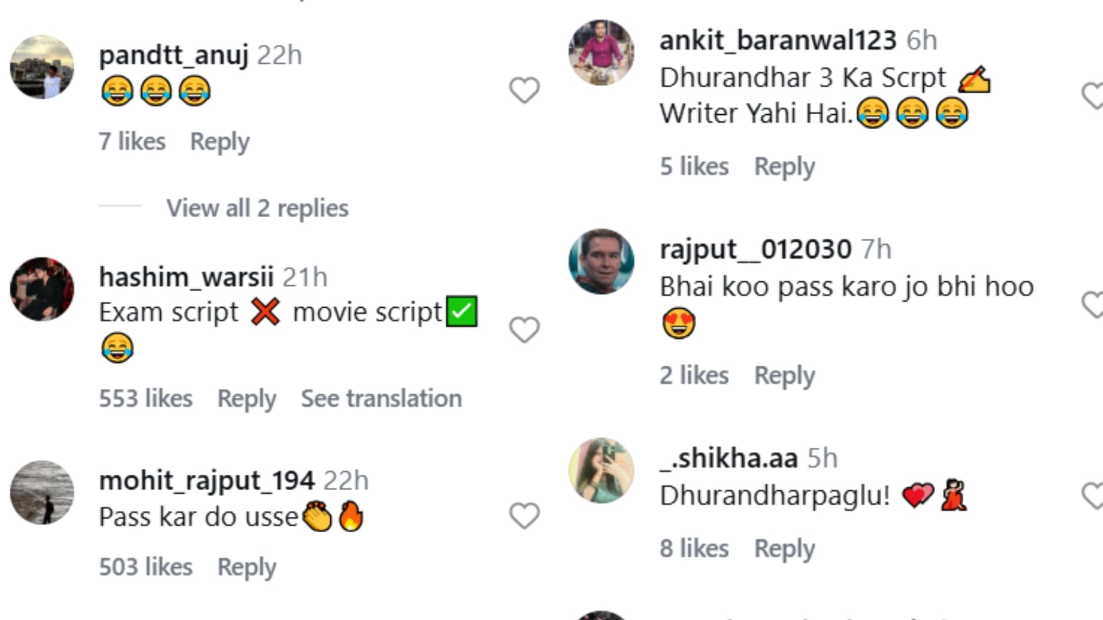Open pandtt_anuj's profile picture
Screen dimensions: 1103x620
tap(42, 67)
